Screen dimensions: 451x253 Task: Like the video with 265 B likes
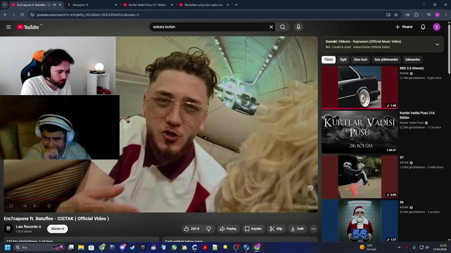tap(191, 229)
